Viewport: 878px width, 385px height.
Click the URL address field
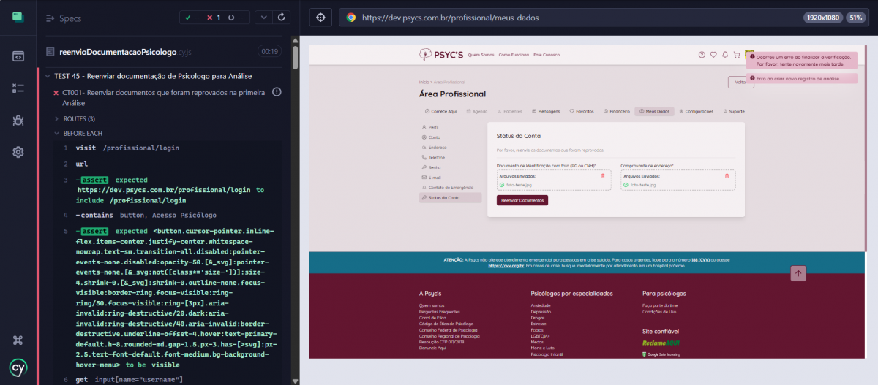571,18
